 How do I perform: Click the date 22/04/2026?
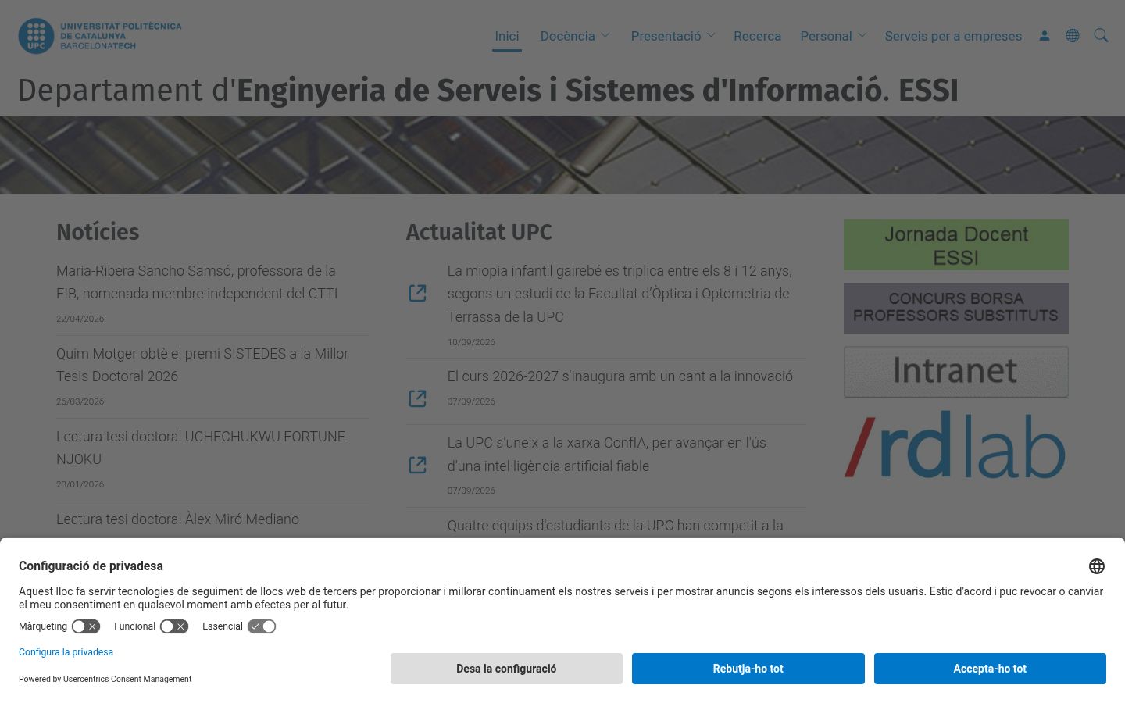click(x=80, y=319)
